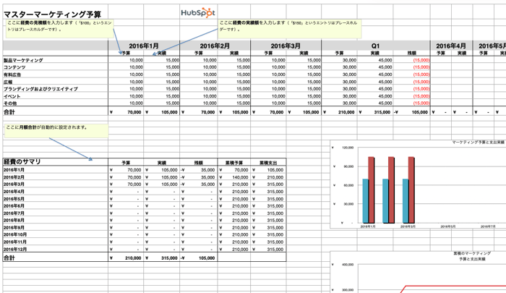Click the estimated expenses instruction note
Screen dimensions: 506x293
click(x=60, y=28)
